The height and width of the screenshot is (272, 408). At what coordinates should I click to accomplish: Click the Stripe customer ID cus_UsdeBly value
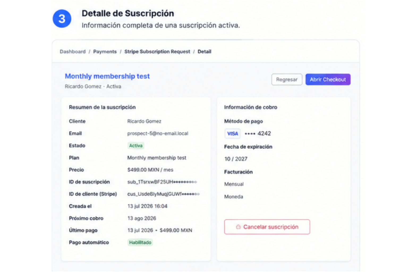click(x=163, y=194)
